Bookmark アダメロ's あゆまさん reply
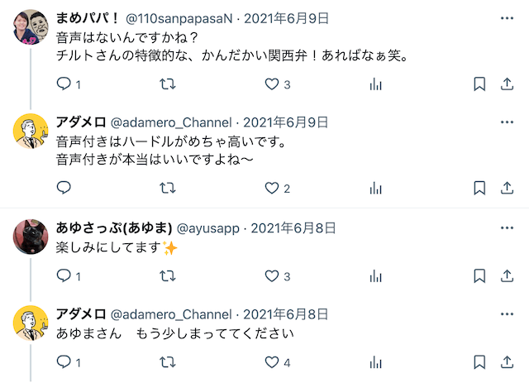 point(479,361)
